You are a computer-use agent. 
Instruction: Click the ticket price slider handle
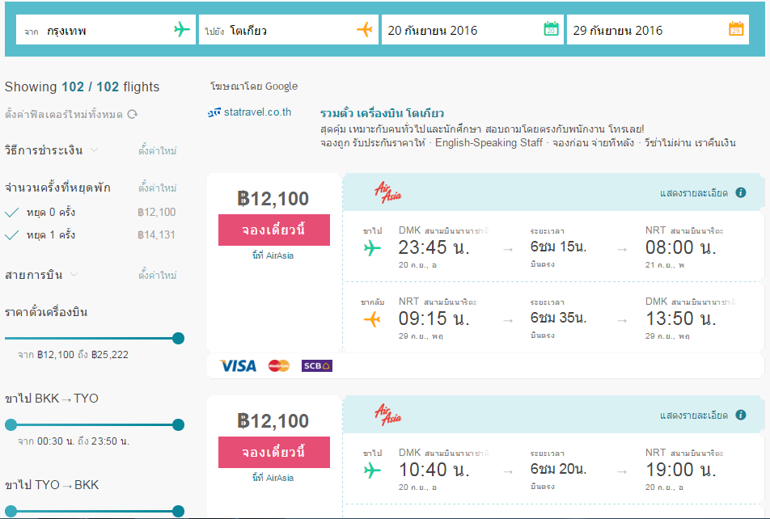[x=178, y=338]
